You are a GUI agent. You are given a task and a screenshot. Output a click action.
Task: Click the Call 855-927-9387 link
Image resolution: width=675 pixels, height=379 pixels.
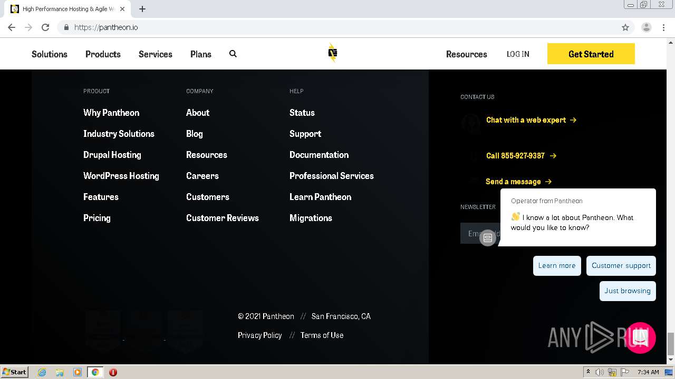click(x=521, y=156)
